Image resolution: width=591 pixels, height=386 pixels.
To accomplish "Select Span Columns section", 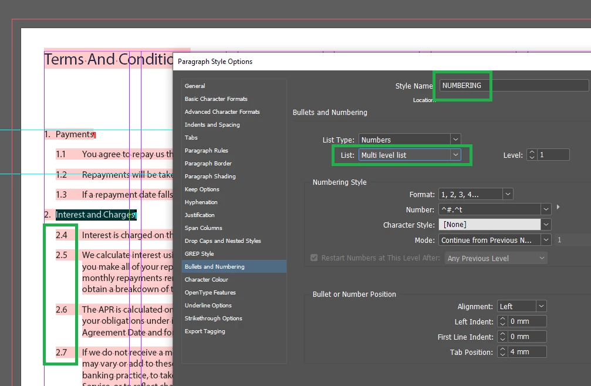I will point(203,228).
